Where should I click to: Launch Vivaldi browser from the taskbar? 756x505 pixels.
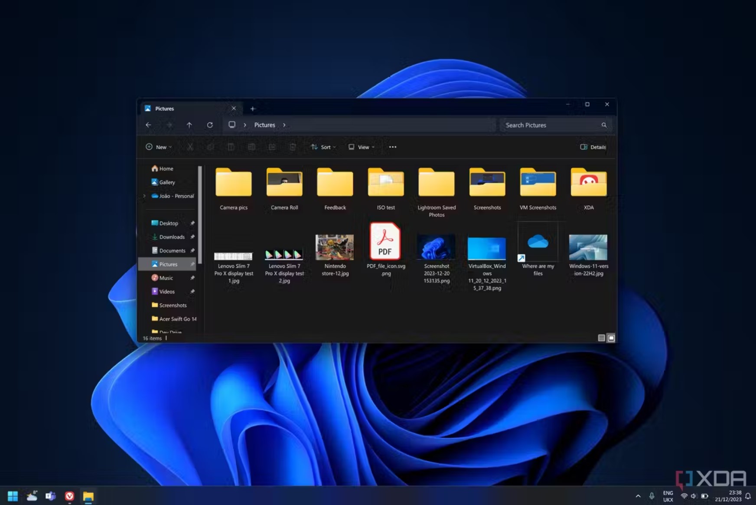point(69,495)
